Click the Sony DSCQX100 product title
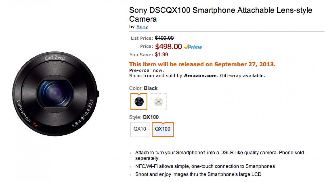 coord(220,15)
